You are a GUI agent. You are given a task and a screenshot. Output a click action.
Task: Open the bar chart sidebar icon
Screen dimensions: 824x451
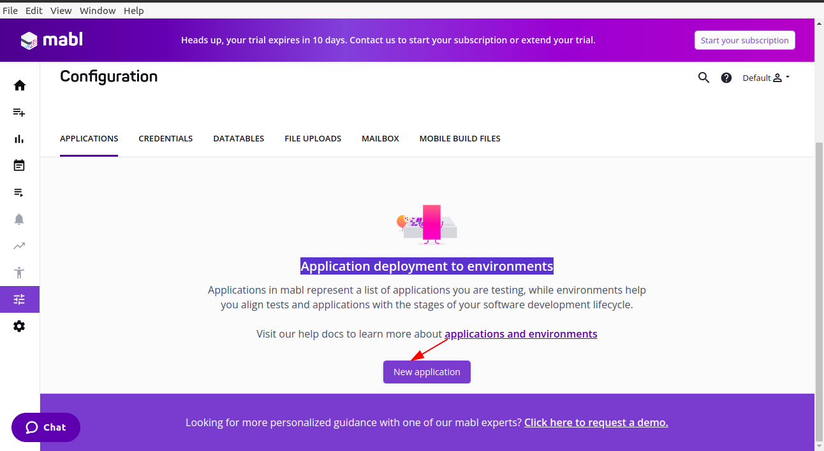click(19, 139)
